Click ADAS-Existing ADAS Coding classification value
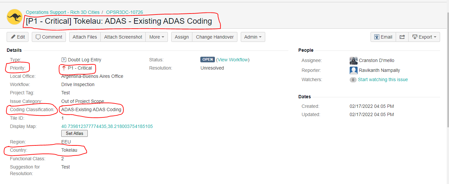 pos(91,109)
